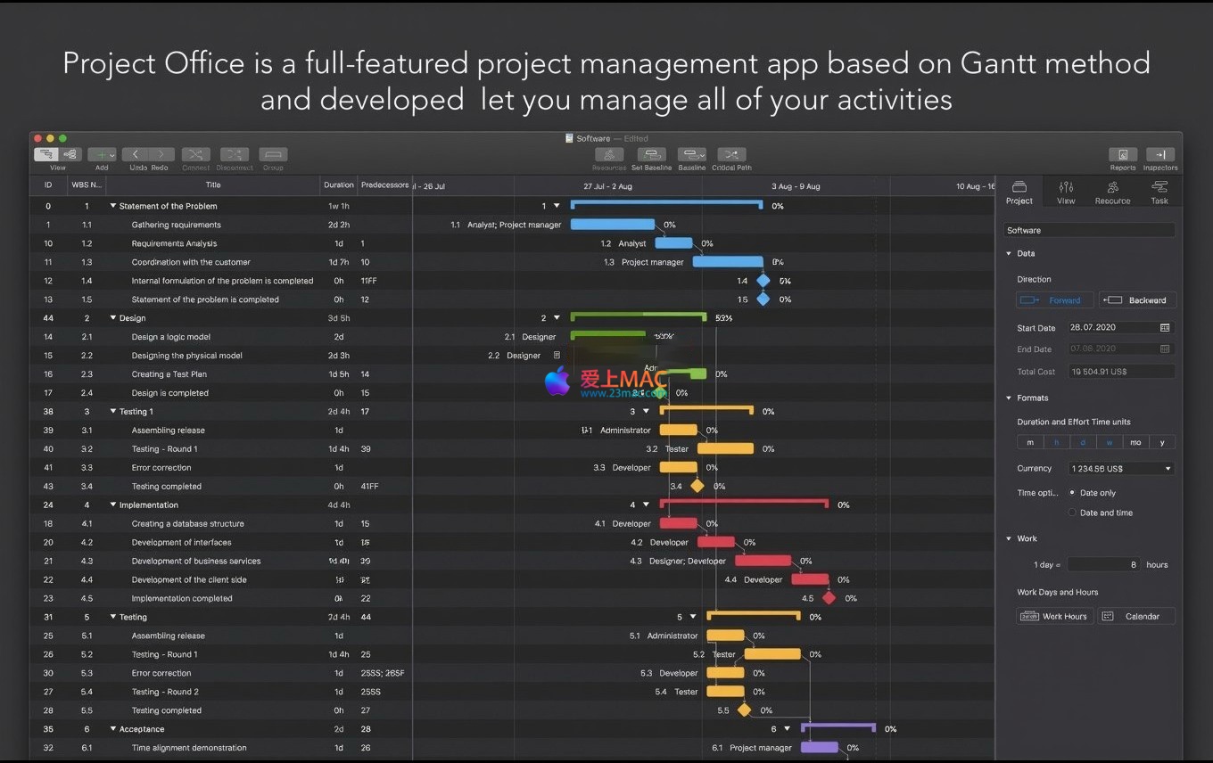This screenshot has width=1213, height=763.
Task: Open calendar picker for Start Date
Action: pyautogui.click(x=1164, y=328)
